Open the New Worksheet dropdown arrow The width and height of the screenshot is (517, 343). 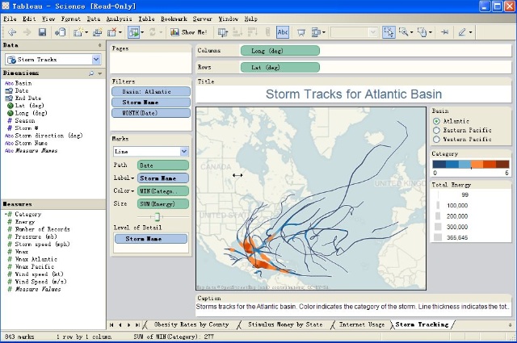[86, 32]
